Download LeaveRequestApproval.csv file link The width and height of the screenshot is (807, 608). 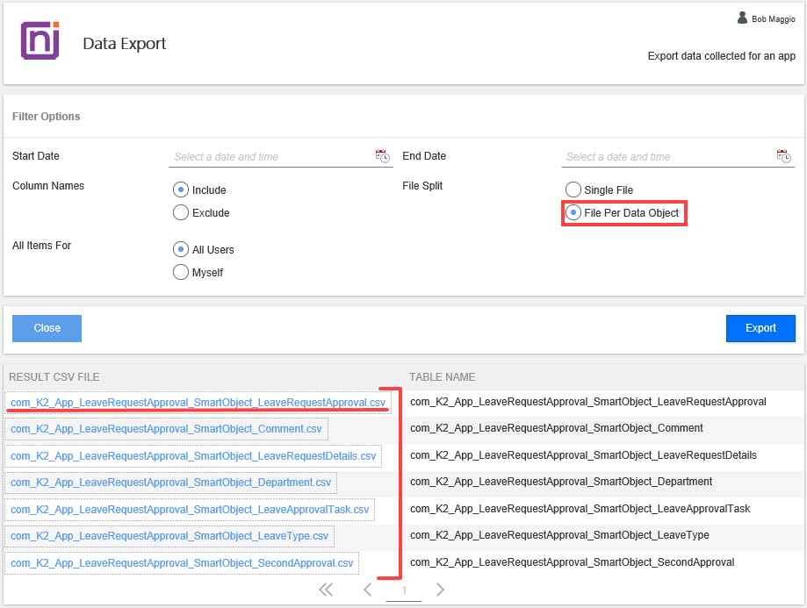pos(198,402)
